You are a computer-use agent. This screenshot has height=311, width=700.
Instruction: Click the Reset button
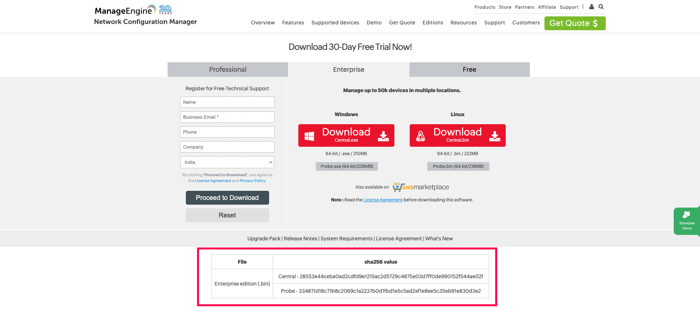point(227,215)
